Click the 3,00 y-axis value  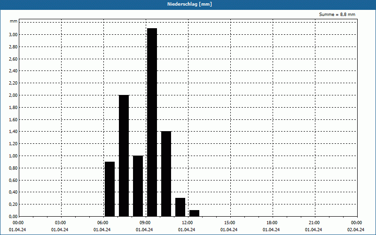point(13,35)
